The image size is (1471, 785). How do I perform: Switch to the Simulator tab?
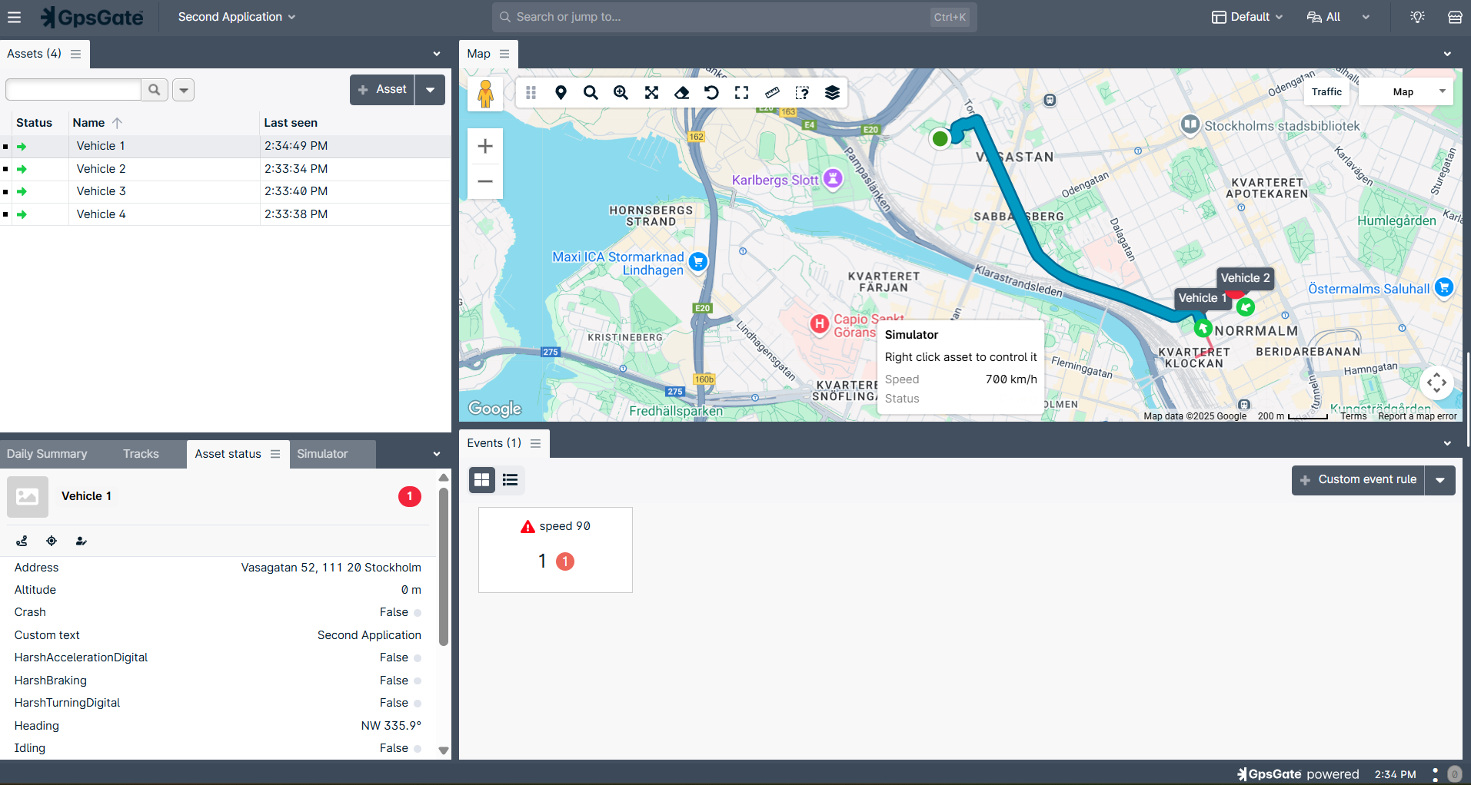click(x=322, y=454)
